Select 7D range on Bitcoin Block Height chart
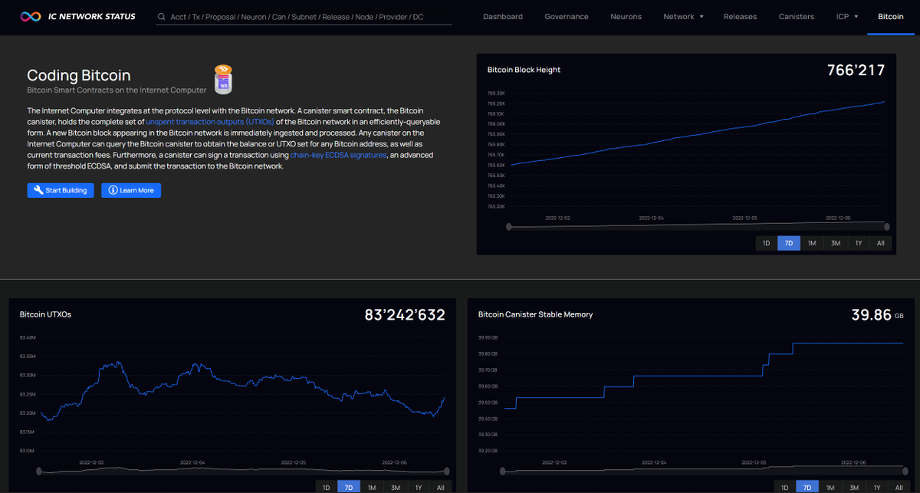 [x=789, y=243]
